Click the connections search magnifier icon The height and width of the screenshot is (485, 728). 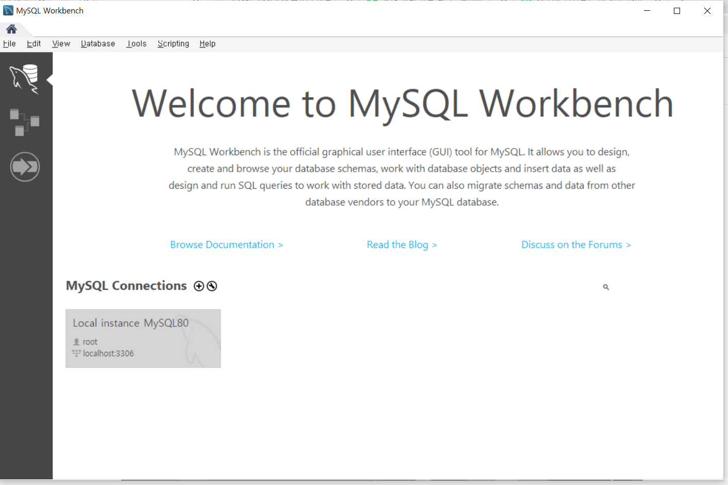coord(606,287)
